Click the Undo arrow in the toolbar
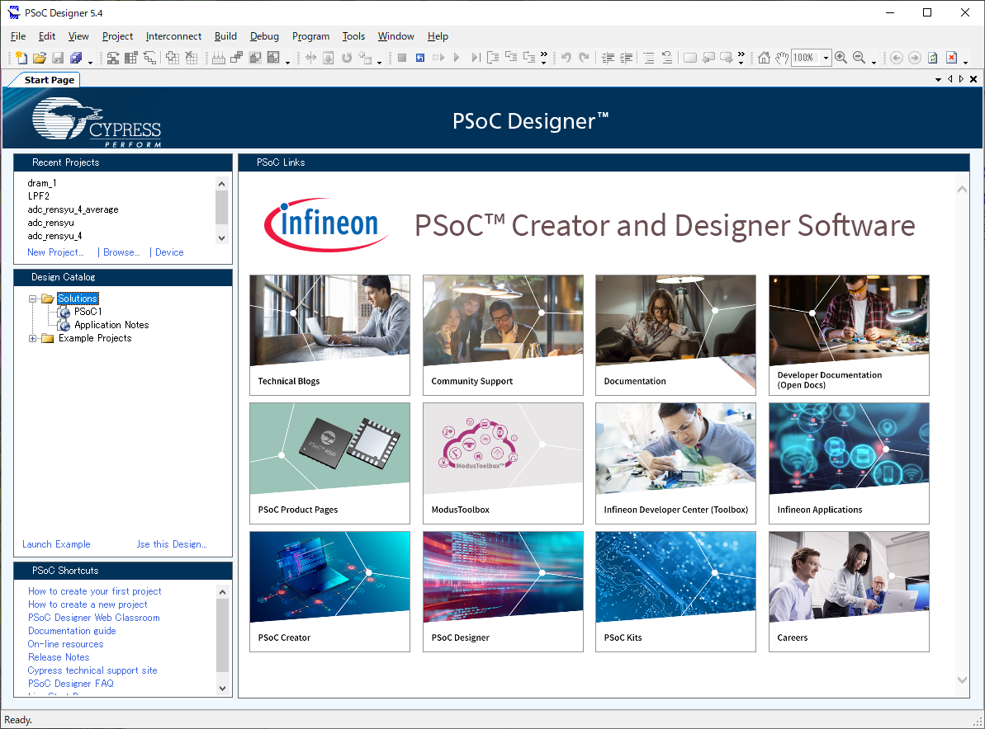The width and height of the screenshot is (985, 729). tap(566, 58)
